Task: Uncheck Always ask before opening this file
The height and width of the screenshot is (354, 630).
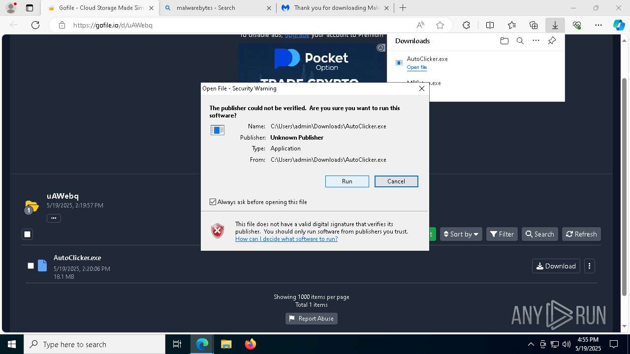Action: coord(213,202)
